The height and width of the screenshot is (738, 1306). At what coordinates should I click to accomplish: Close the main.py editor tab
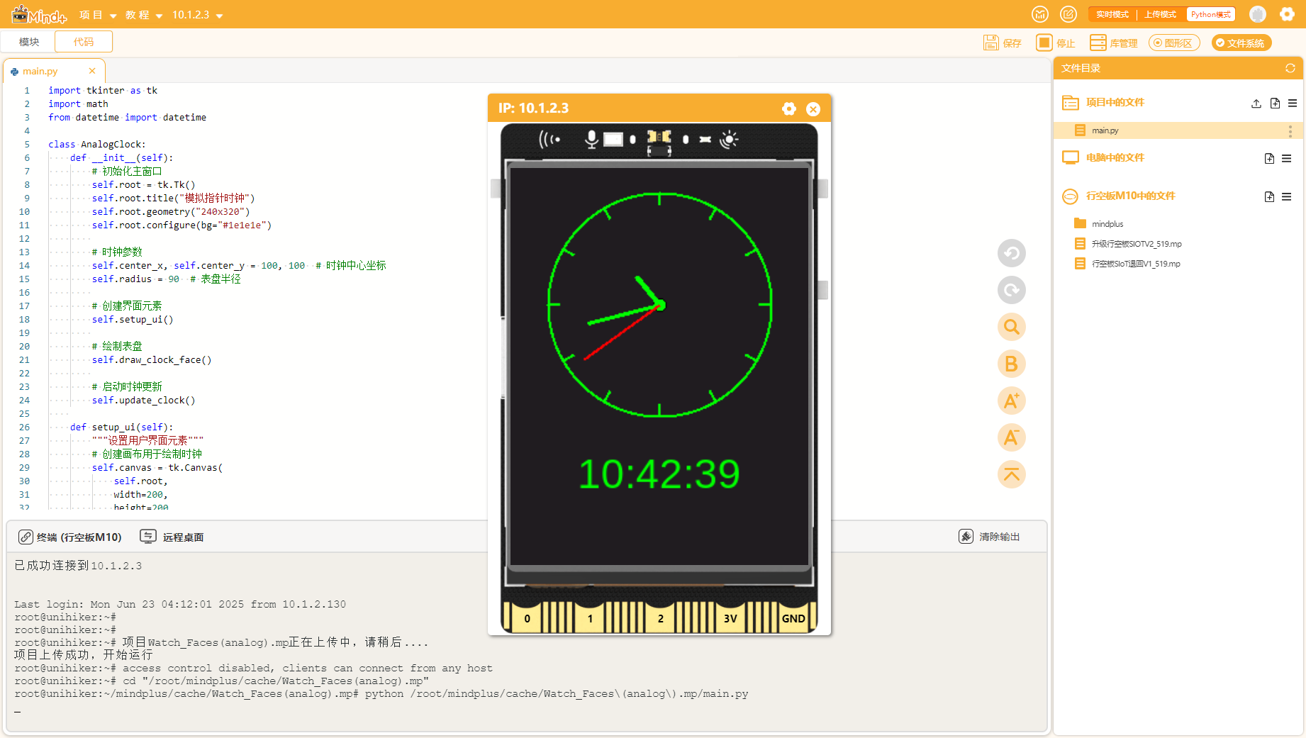(92, 71)
